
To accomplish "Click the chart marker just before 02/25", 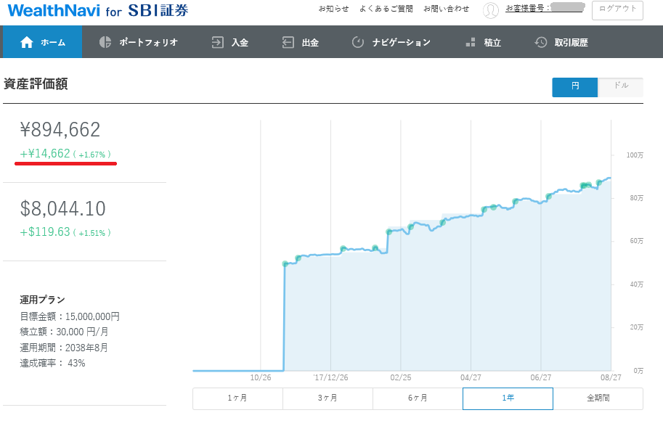I will [x=389, y=232].
